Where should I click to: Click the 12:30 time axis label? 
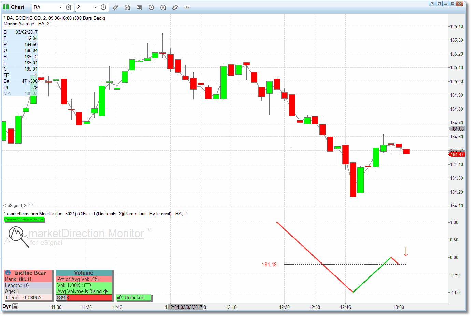coord(284,307)
